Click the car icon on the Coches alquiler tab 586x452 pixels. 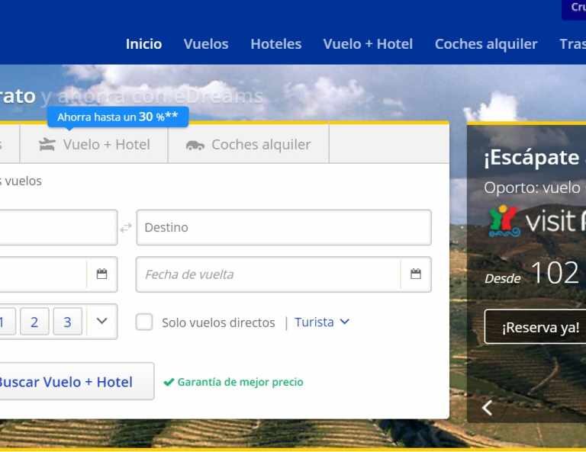[195, 145]
